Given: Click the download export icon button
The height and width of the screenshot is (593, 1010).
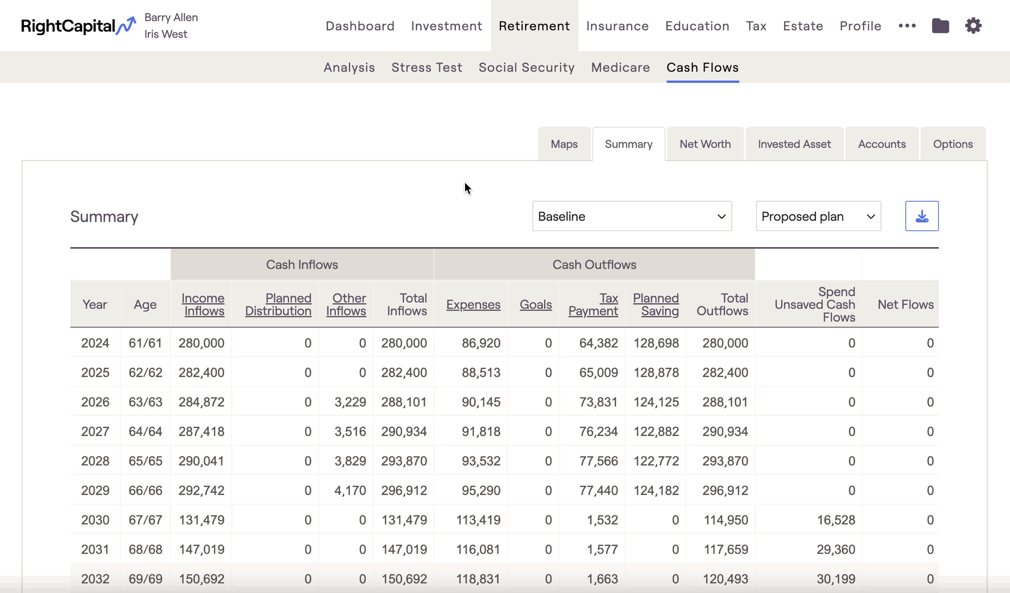Looking at the screenshot, I should [x=922, y=216].
